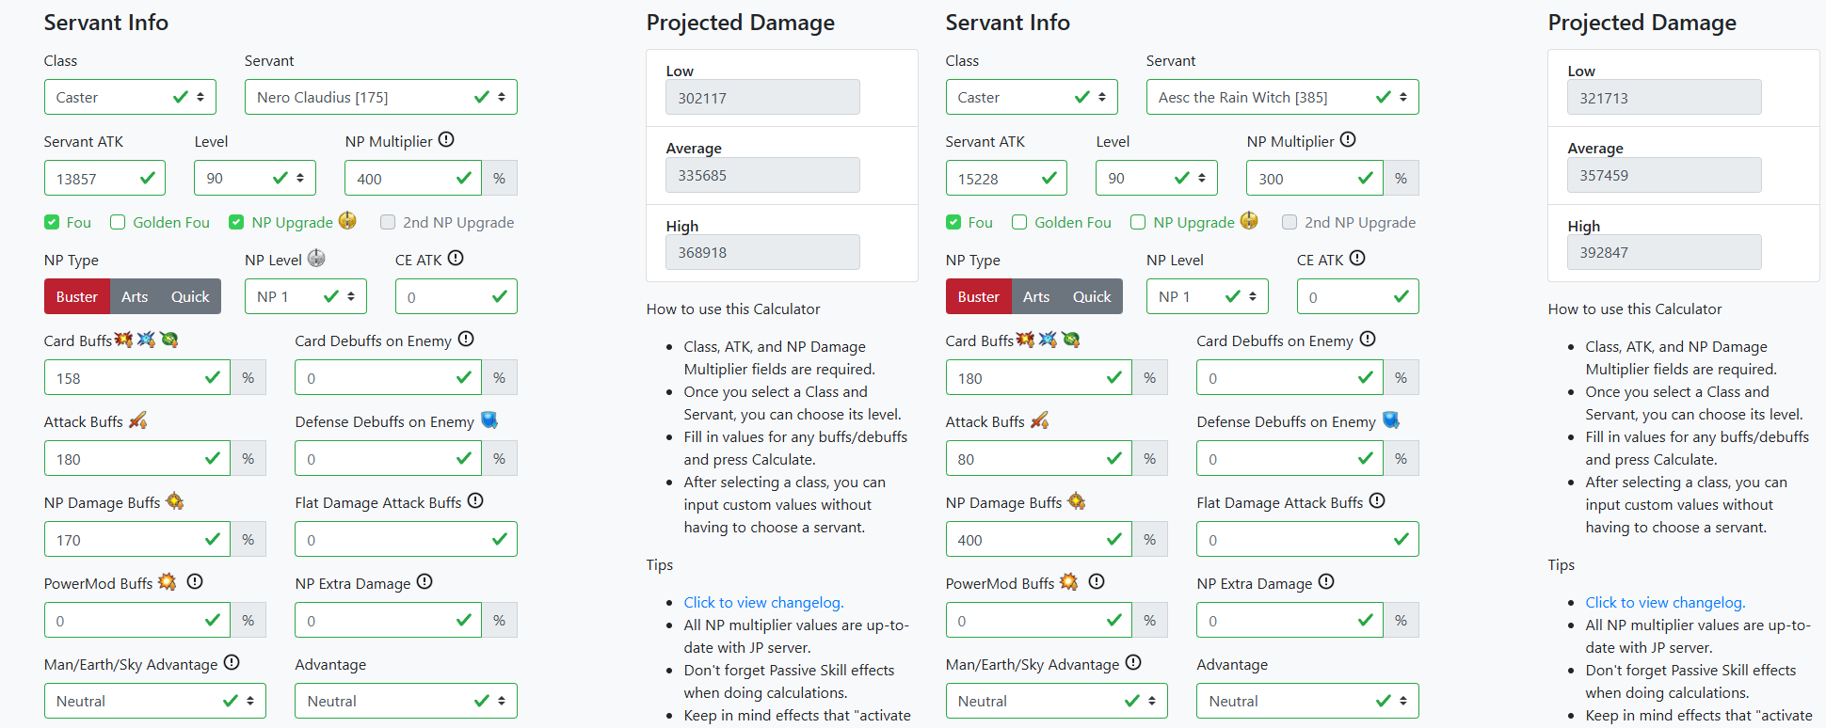Screen dimensions: 1826x728
Task: Select Buster NP type in Aesc panel
Action: coord(979,296)
